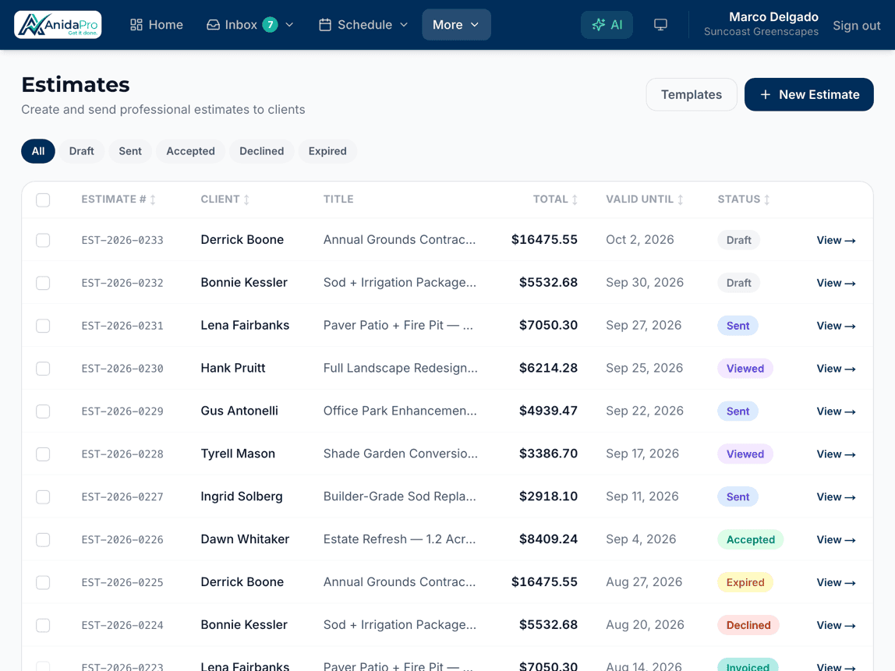Open the AI sparkle assistant

pyautogui.click(x=607, y=24)
